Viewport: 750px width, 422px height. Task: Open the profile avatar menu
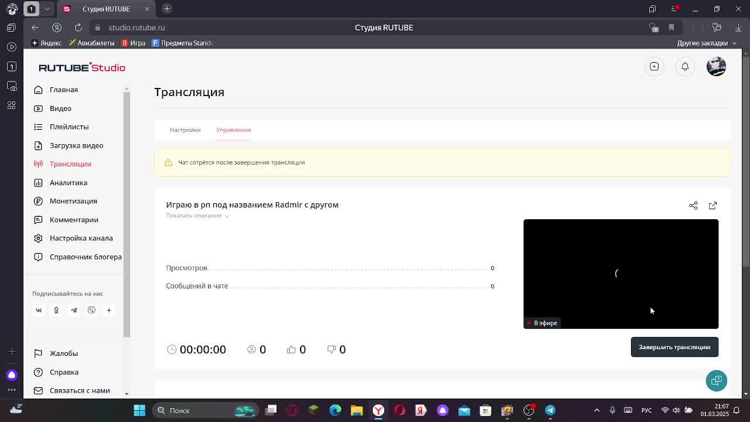point(716,67)
